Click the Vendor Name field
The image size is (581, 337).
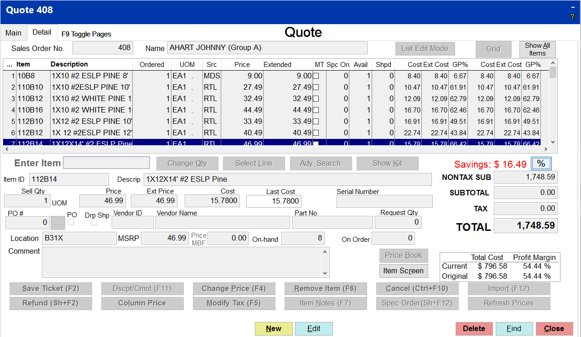223,222
